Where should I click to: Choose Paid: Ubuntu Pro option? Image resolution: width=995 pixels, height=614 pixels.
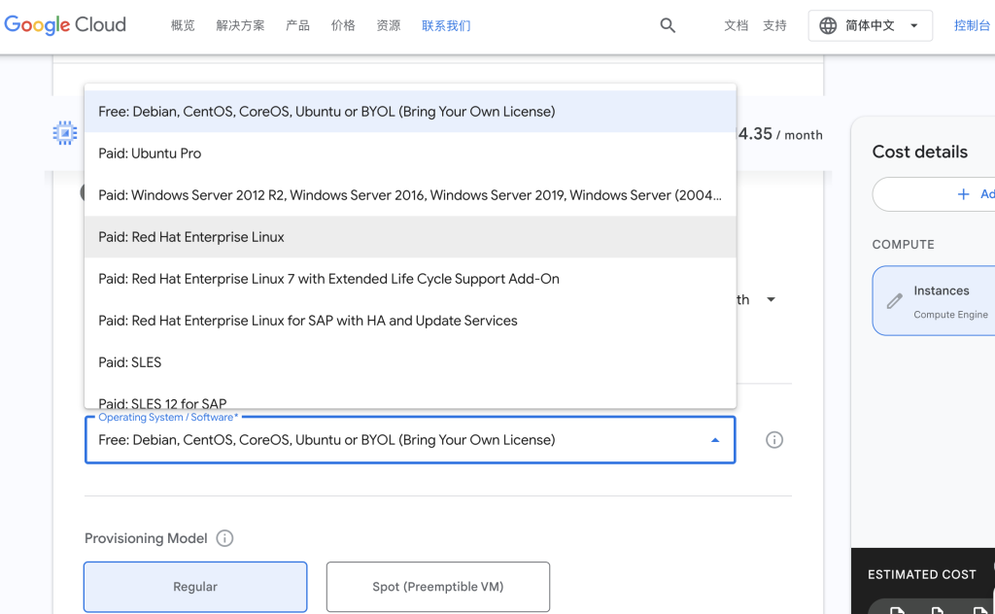[x=411, y=153]
